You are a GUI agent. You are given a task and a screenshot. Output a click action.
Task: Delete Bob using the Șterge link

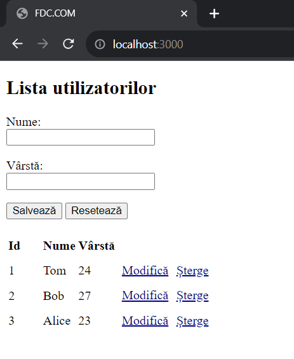point(192,296)
